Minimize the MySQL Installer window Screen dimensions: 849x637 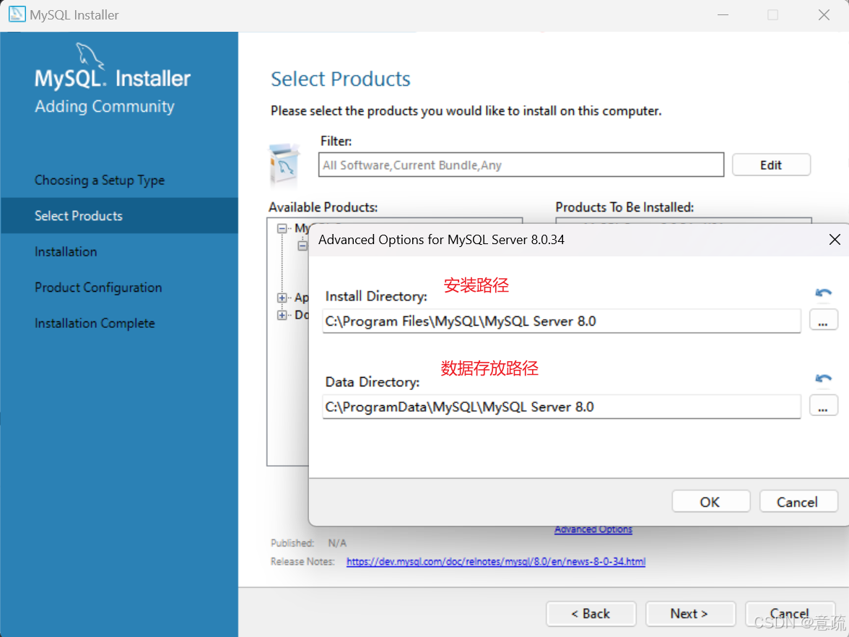(723, 14)
